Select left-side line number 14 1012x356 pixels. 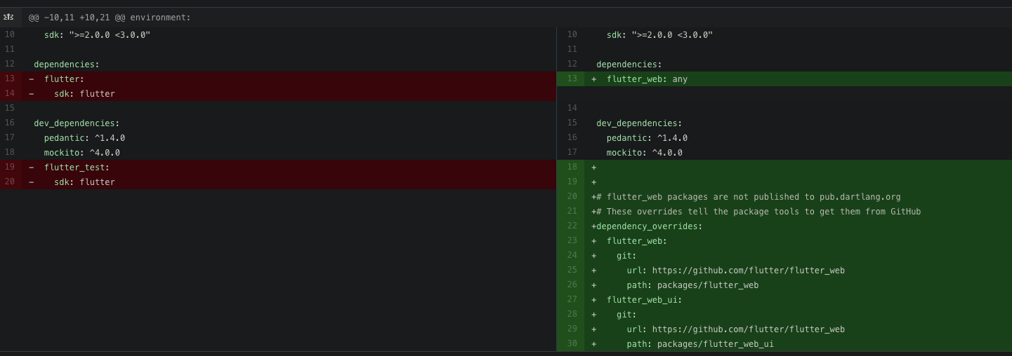(x=10, y=93)
